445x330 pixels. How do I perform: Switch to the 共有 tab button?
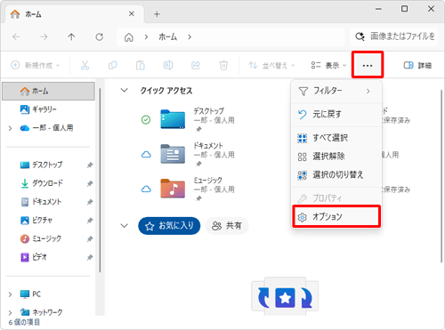pyautogui.click(x=227, y=226)
